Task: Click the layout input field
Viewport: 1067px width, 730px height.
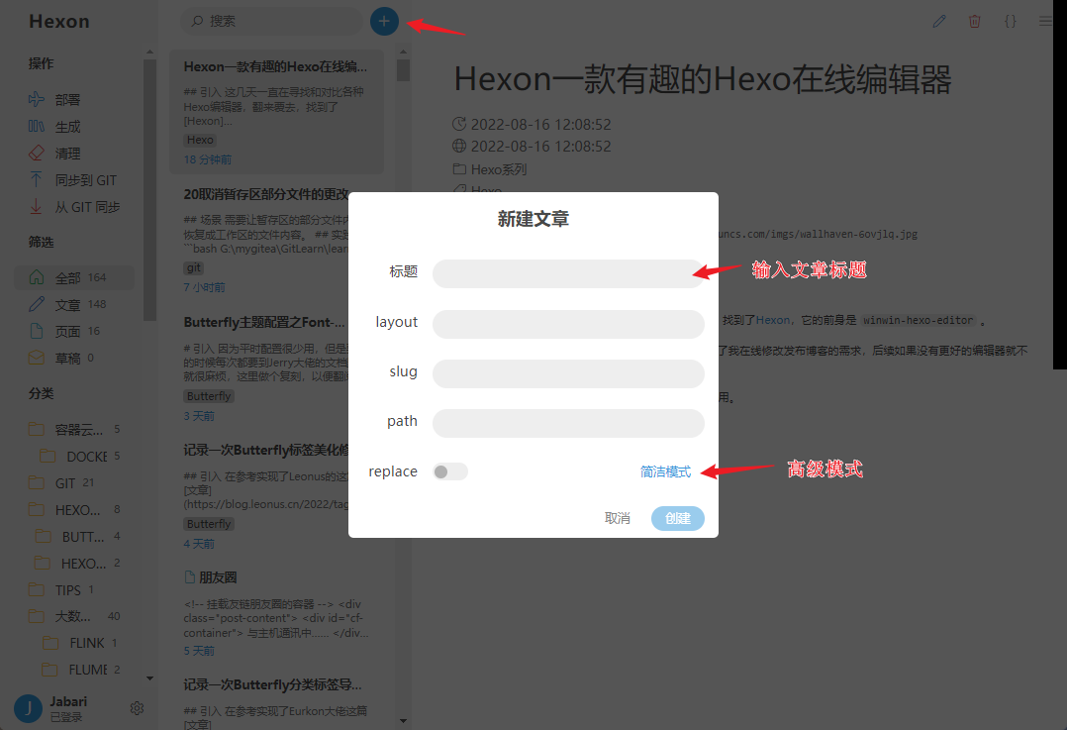Action: pos(568,324)
